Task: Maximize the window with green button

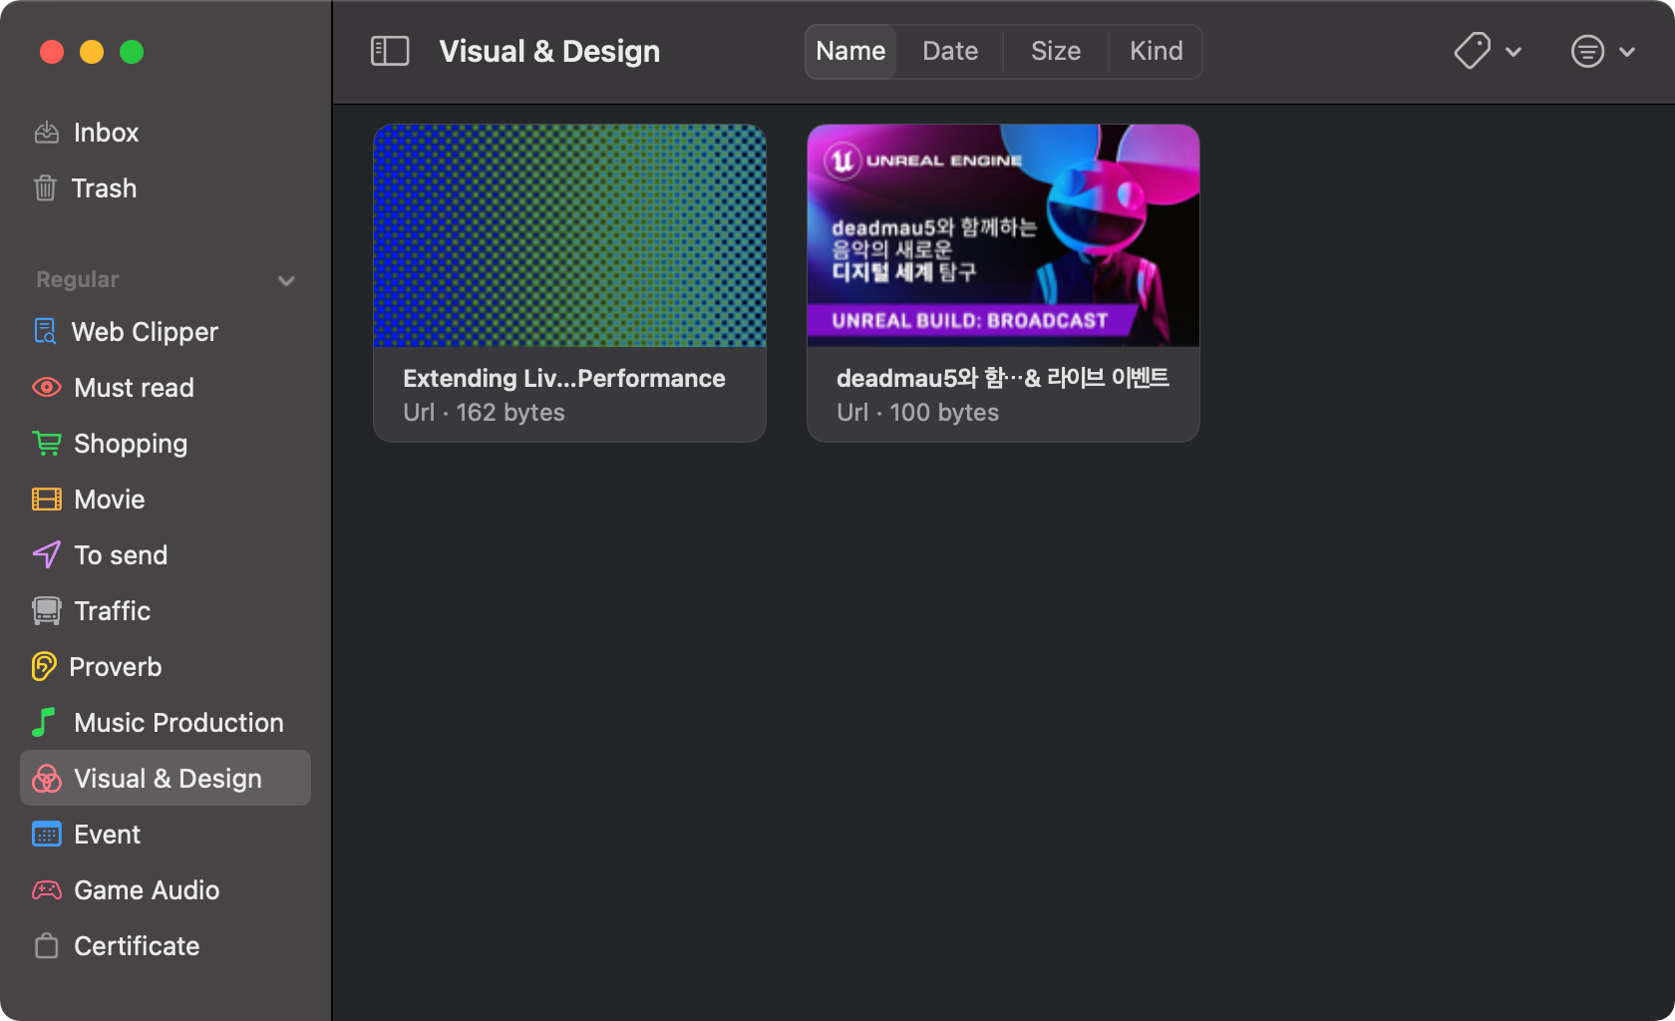Action: pos(132,52)
